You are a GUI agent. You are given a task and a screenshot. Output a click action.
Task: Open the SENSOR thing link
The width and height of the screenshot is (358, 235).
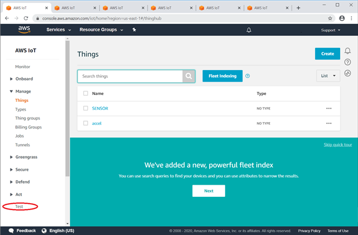(x=100, y=108)
